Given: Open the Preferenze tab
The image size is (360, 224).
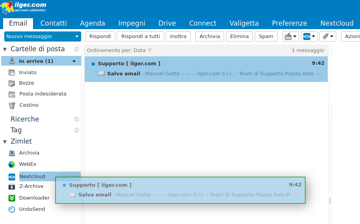Looking at the screenshot, I should [290, 23].
